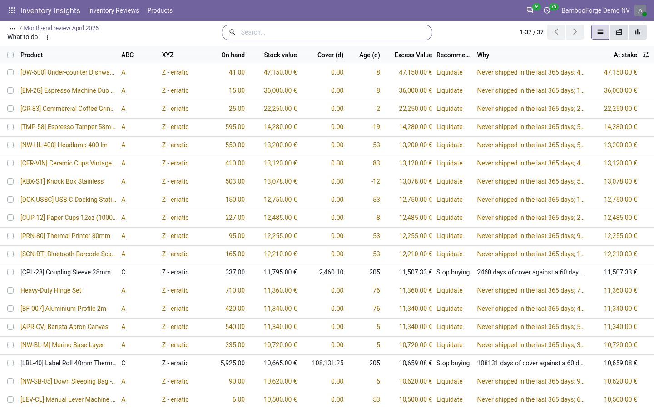654x409 pixels.
Task: Click the Stop buying cell for CPL-28
Action: (x=453, y=272)
